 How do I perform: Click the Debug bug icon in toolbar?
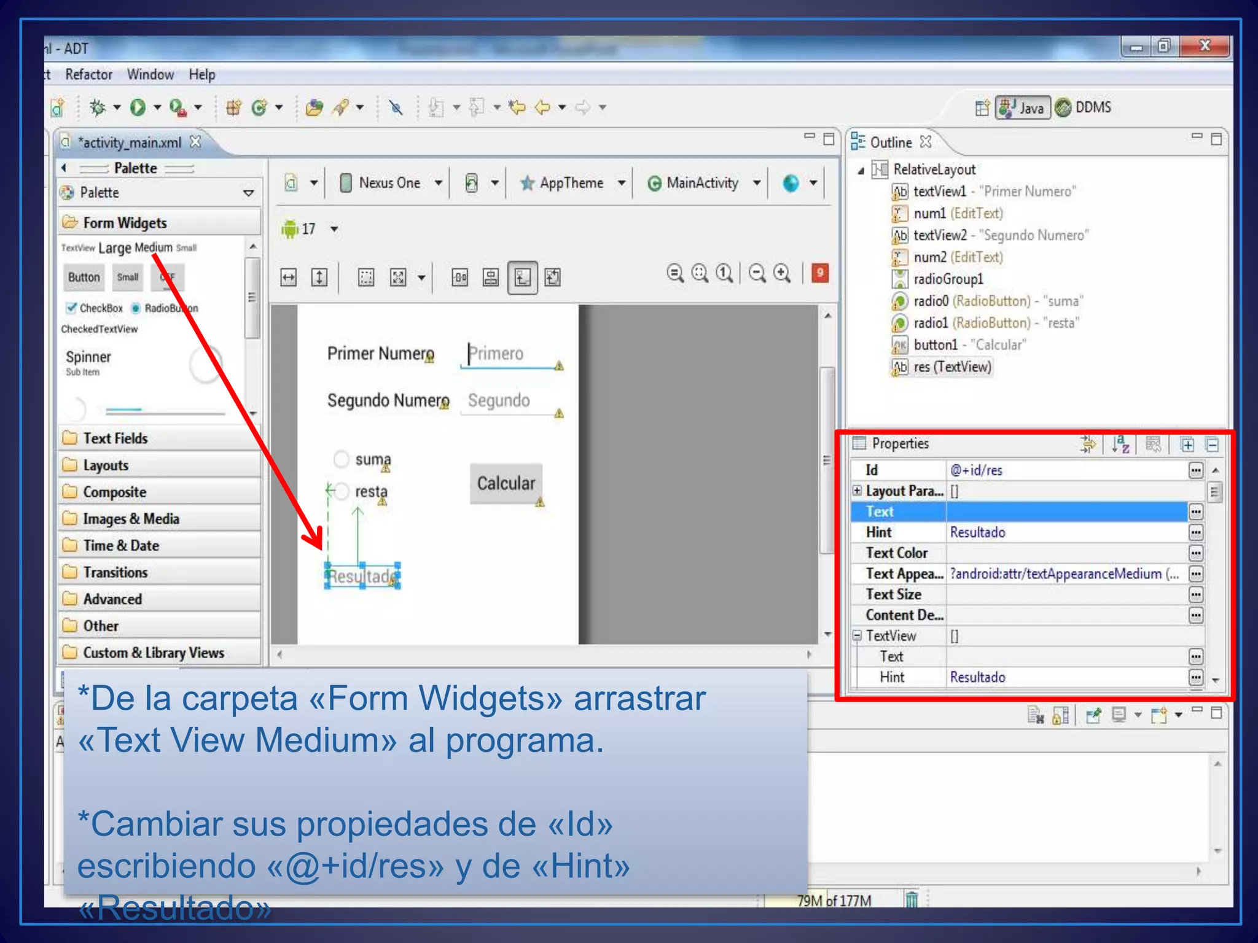coord(98,107)
